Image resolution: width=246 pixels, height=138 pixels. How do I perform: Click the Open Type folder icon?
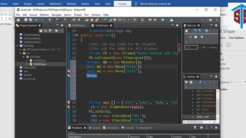pos(87,20)
